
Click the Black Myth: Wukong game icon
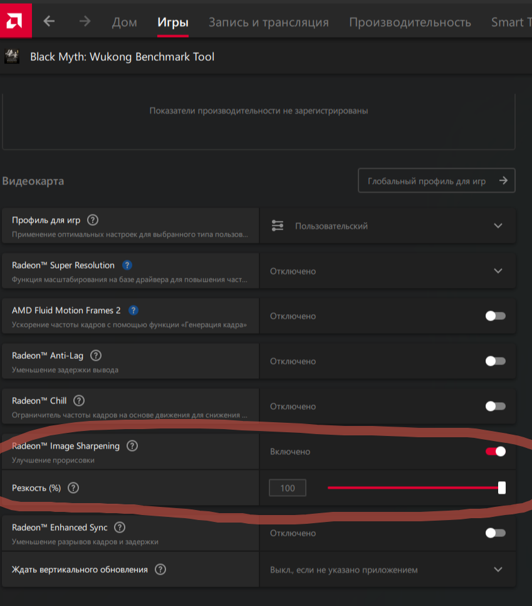point(11,57)
